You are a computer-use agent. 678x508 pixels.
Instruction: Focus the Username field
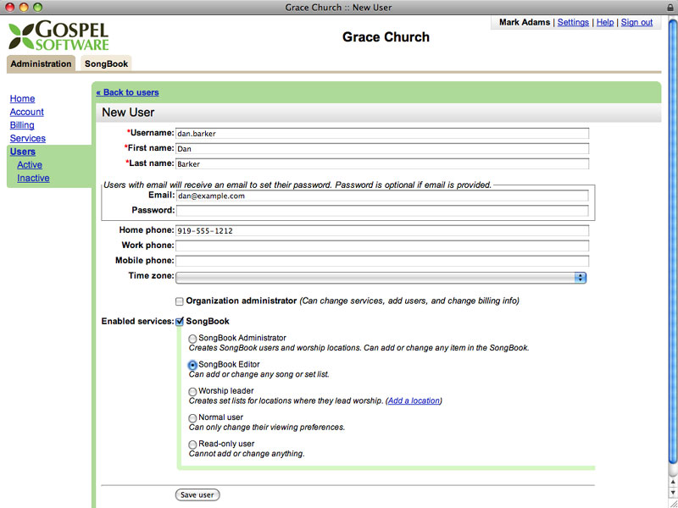(x=382, y=134)
